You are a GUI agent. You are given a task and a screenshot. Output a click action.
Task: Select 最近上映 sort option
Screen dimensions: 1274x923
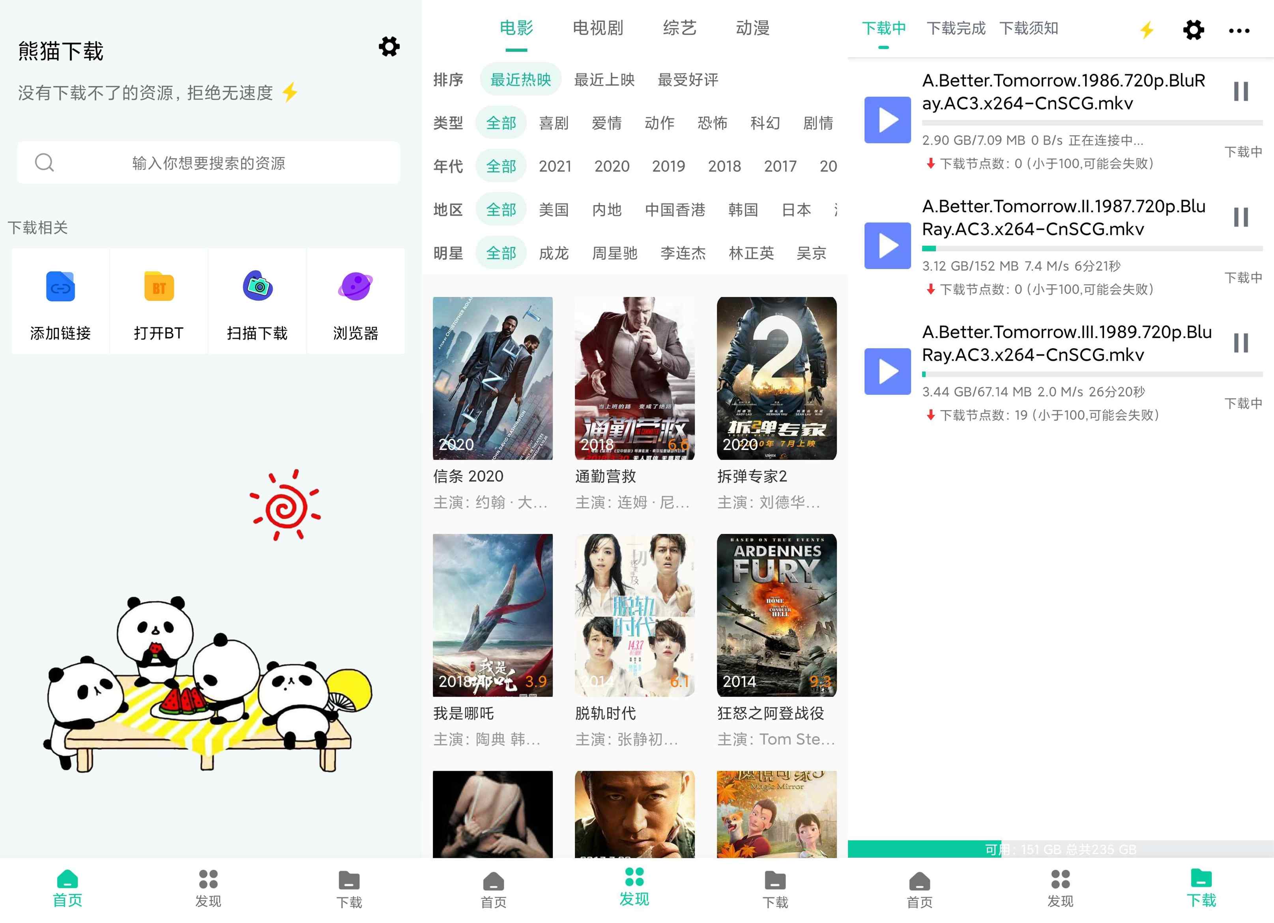(604, 80)
